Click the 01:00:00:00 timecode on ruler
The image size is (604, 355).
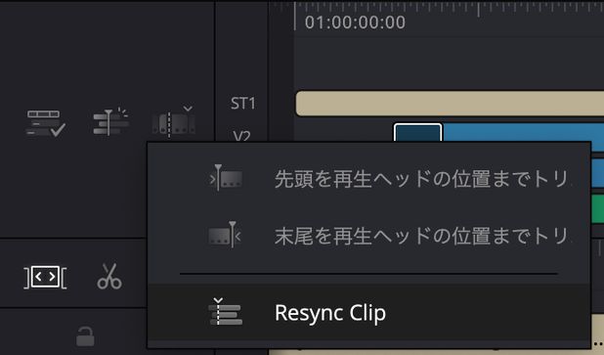tap(355, 22)
